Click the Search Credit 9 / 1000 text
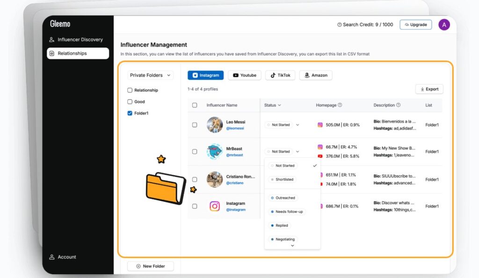The image size is (479, 278). click(x=368, y=25)
